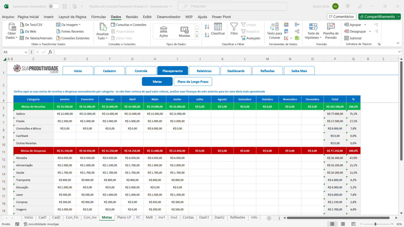Screen dimensions: 404x227
Task: Open the Planilha de Previsão icon
Action: pos(331,27)
